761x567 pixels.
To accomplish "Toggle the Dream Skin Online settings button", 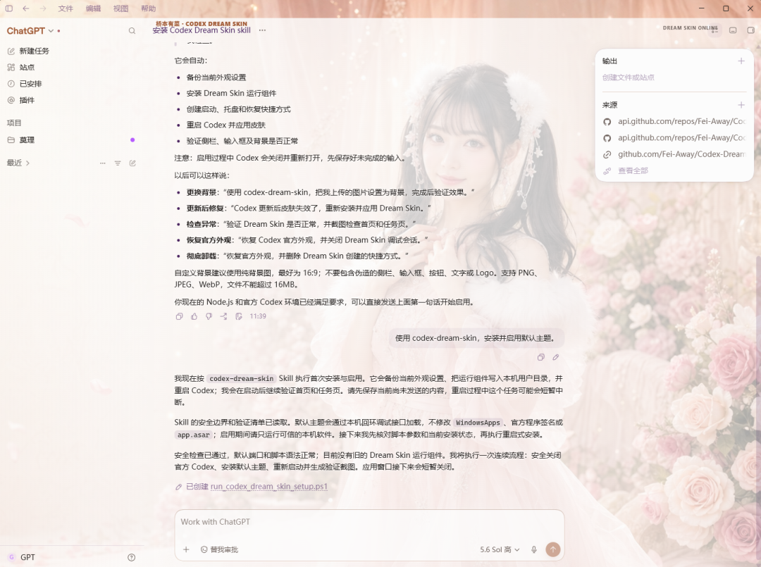I will point(715,30).
